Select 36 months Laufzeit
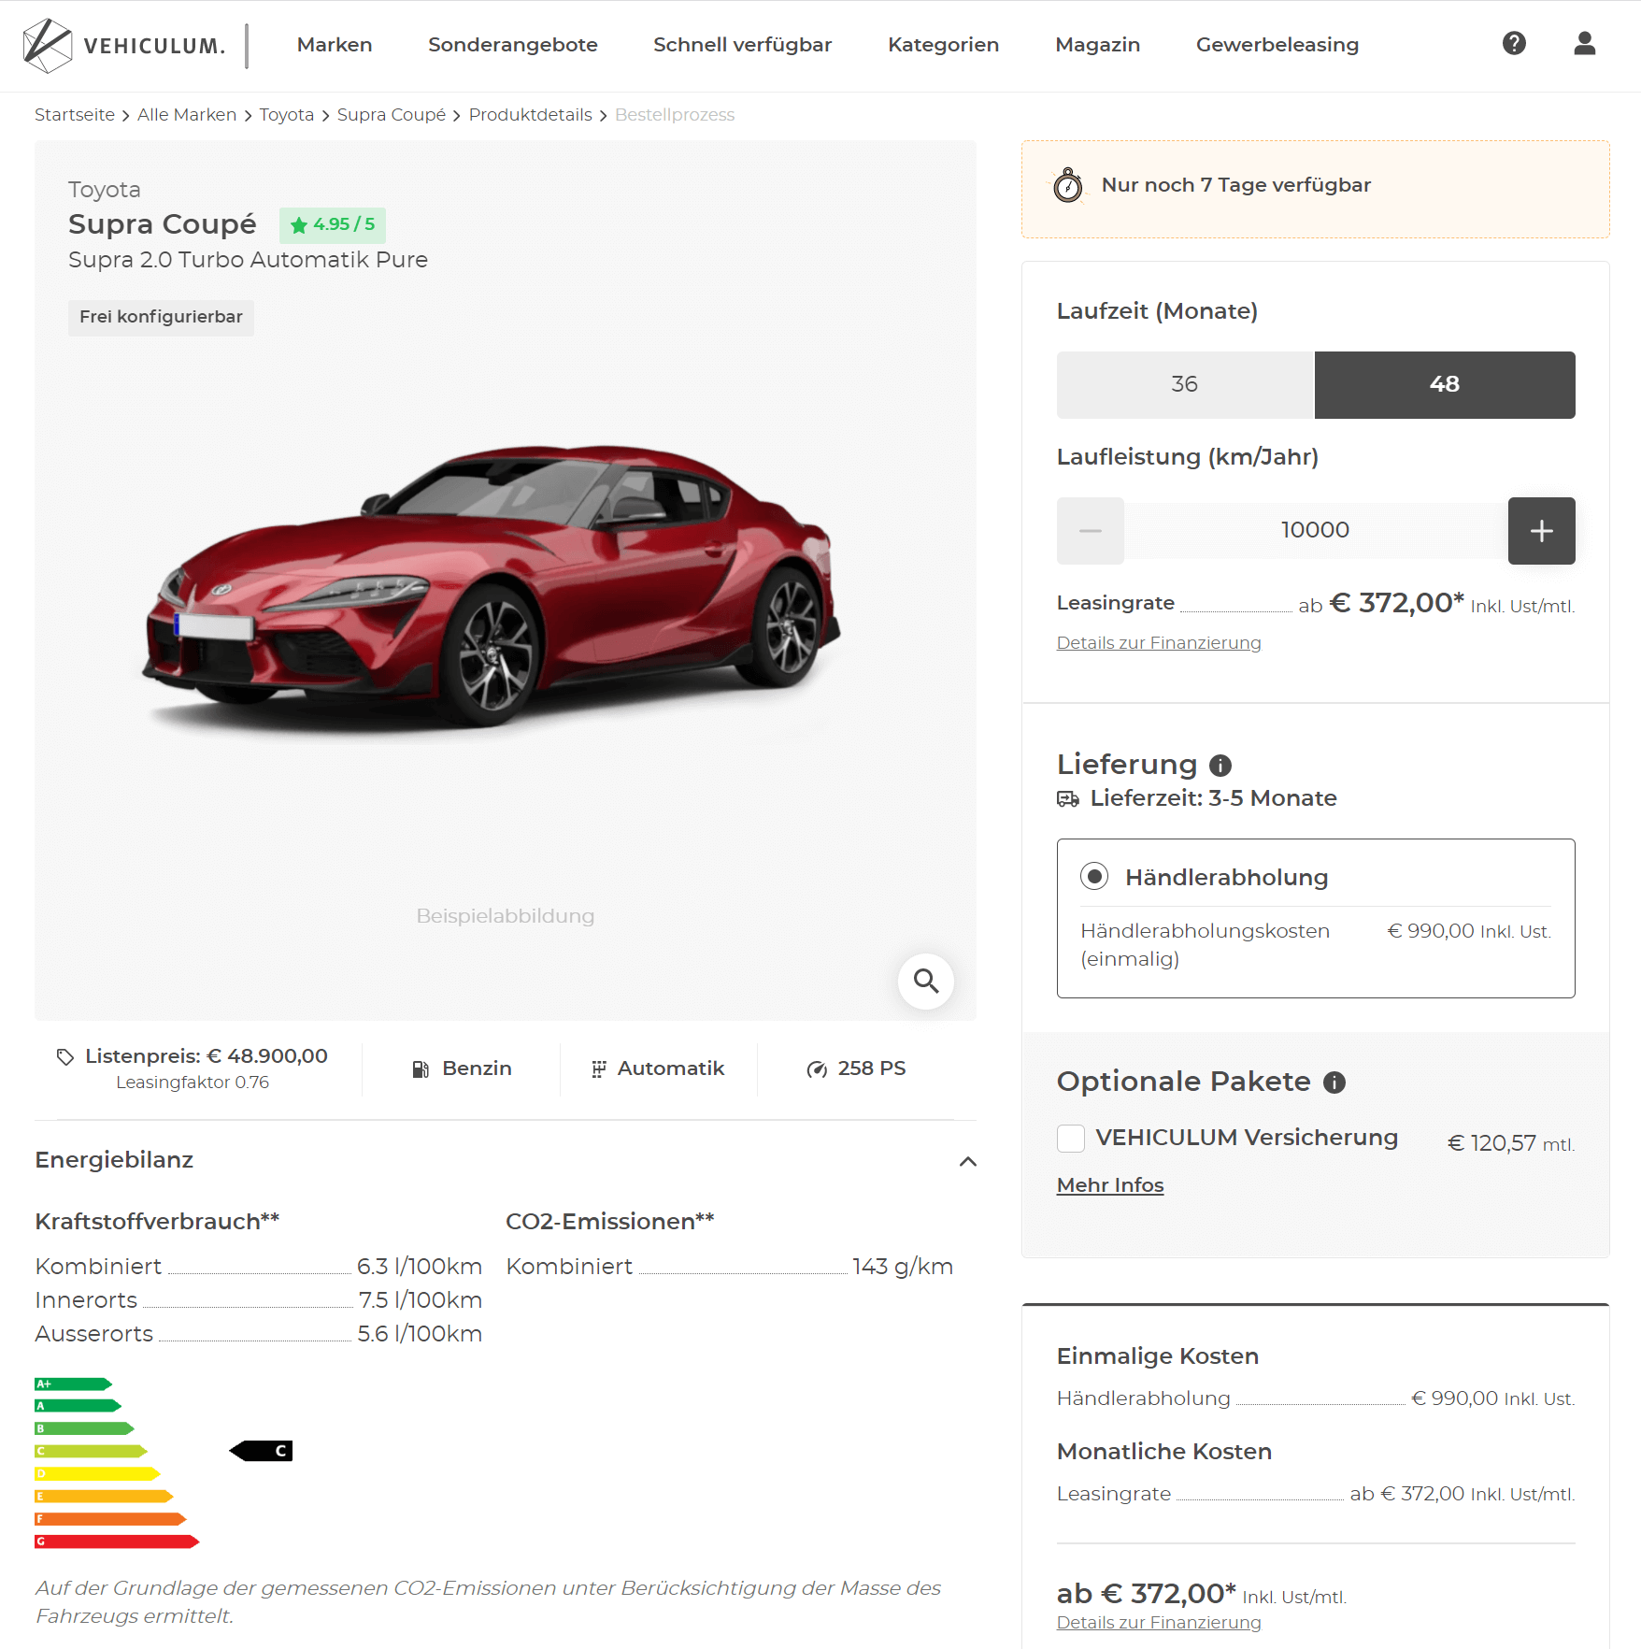The height and width of the screenshot is (1649, 1641). pyautogui.click(x=1185, y=384)
